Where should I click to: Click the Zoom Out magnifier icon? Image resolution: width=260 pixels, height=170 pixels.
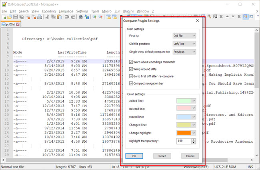(x=100, y=17)
